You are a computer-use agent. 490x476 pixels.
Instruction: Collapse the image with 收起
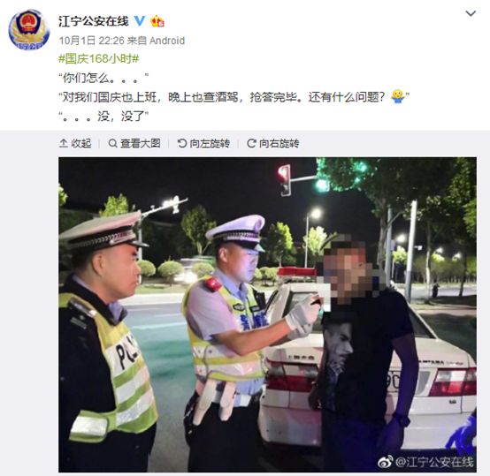pyautogui.click(x=75, y=143)
